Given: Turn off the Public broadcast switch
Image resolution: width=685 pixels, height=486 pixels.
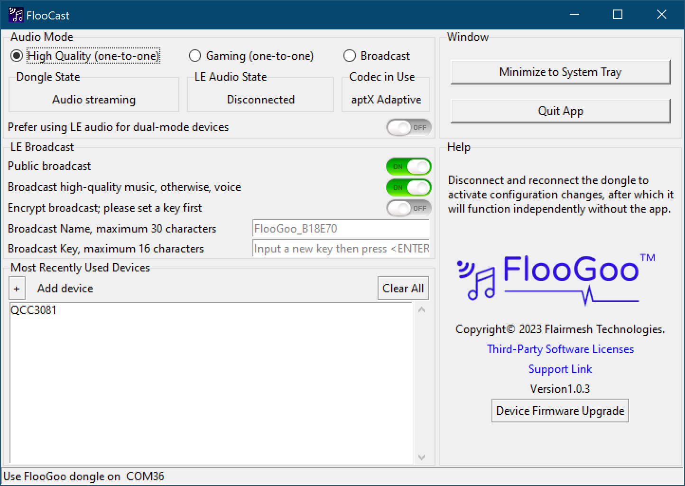Looking at the screenshot, I should tap(409, 167).
